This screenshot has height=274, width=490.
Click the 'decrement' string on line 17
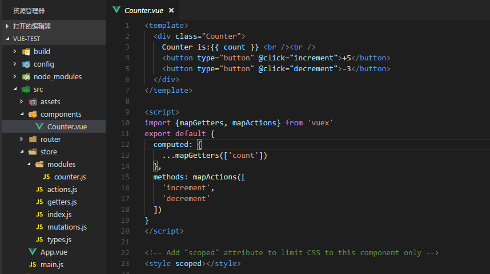pyautogui.click(x=186, y=199)
